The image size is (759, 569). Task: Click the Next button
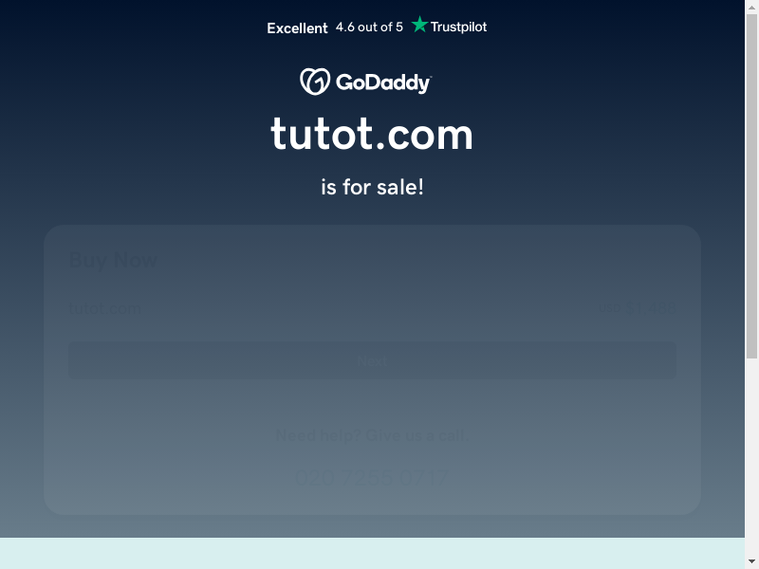[x=372, y=360]
